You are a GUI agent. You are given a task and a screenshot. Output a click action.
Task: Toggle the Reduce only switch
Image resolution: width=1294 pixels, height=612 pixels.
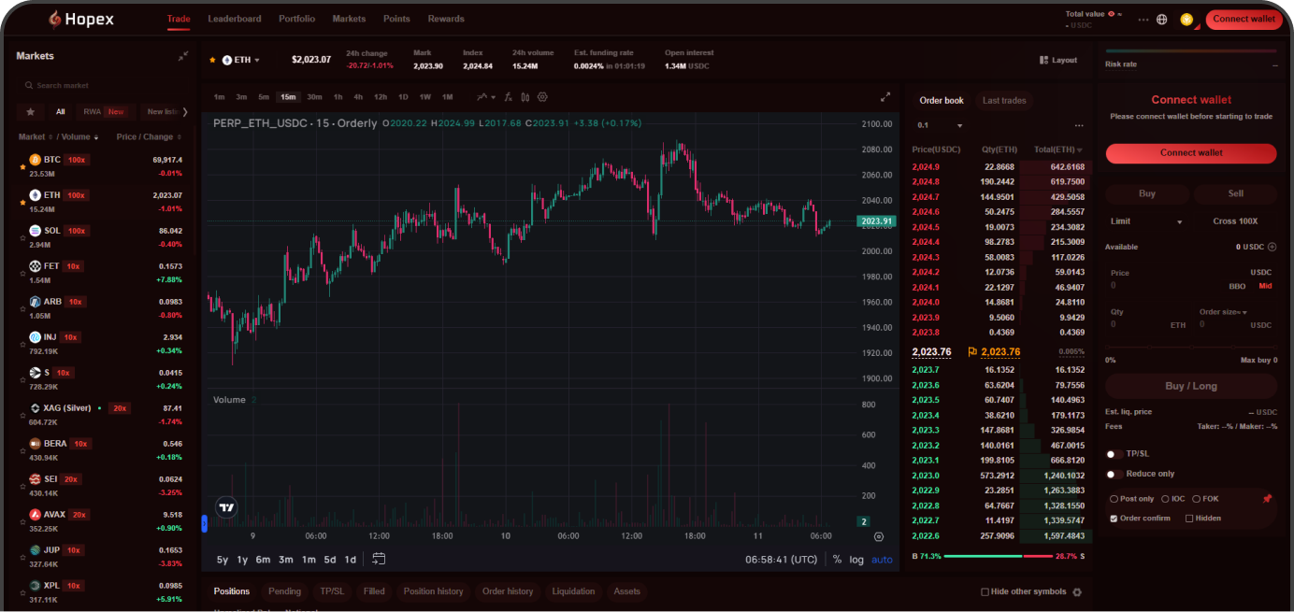(1113, 474)
